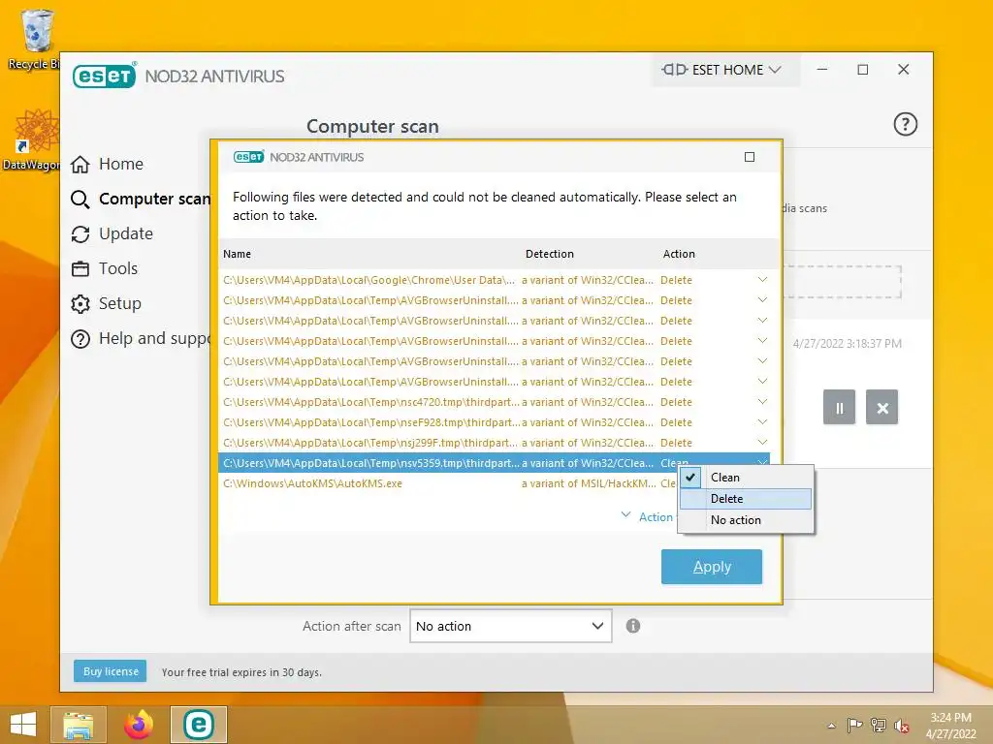
Task: Select the nsj299F.tmp detection row
Action: point(494,442)
